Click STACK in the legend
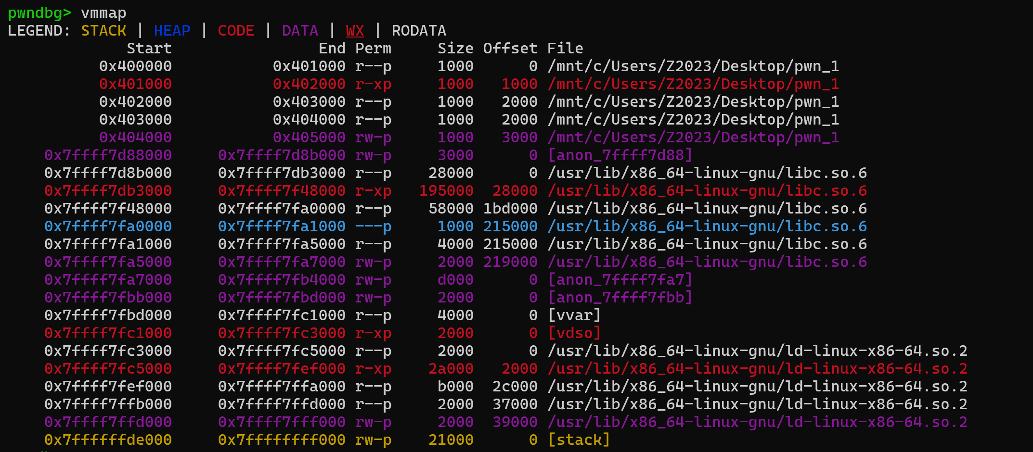Viewport: 1033px width, 452px height. click(x=103, y=31)
